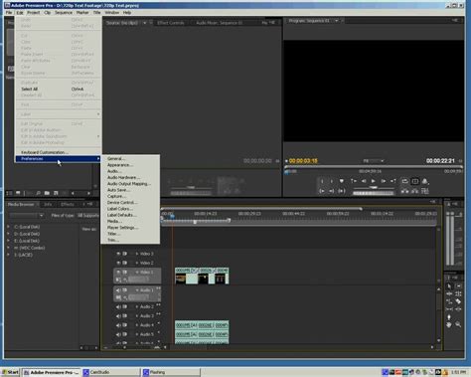Click Go to In Point button
The width and height of the screenshot is (471, 377).
322,191
